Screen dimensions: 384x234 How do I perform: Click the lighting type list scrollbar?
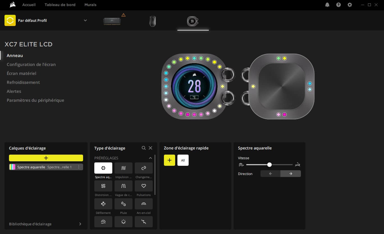pyautogui.click(x=155, y=175)
